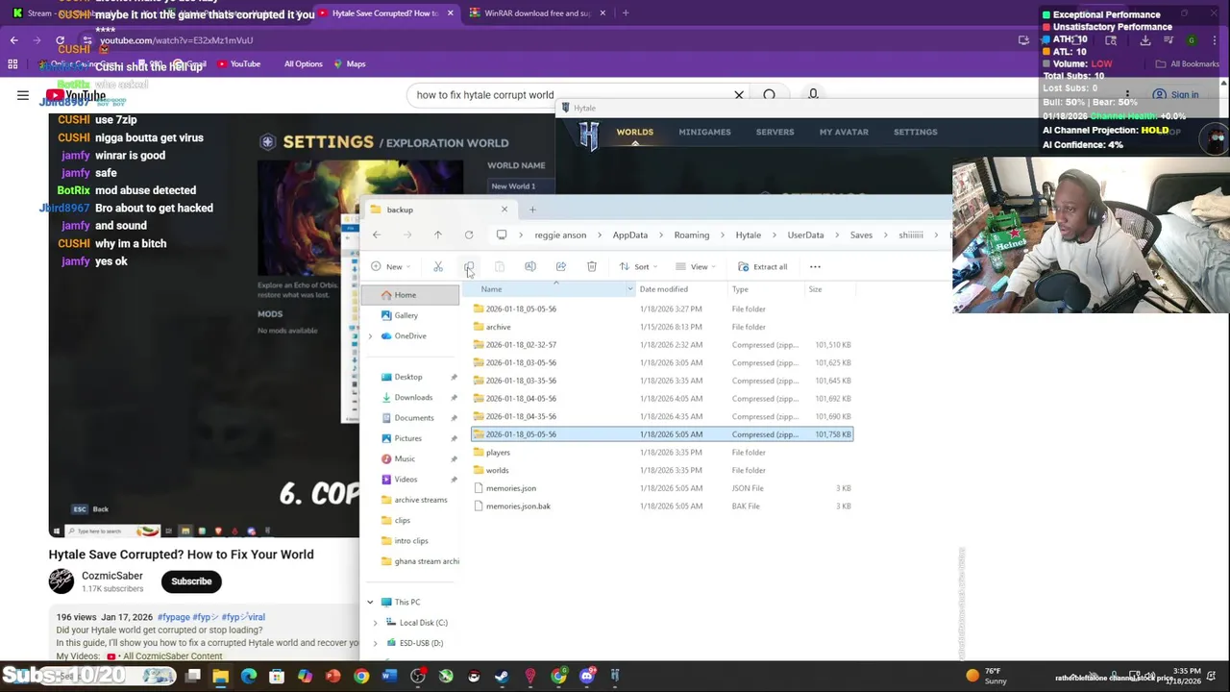Open the CozmicSaber channel link
The height and width of the screenshot is (692, 1230).
111,576
